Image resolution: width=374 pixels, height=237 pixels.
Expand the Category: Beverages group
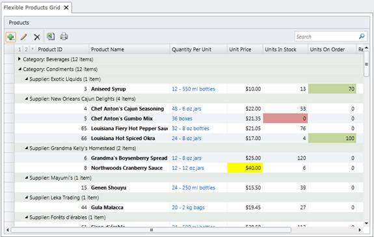(20, 59)
